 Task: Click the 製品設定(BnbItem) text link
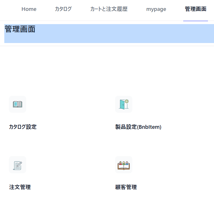[138, 127]
